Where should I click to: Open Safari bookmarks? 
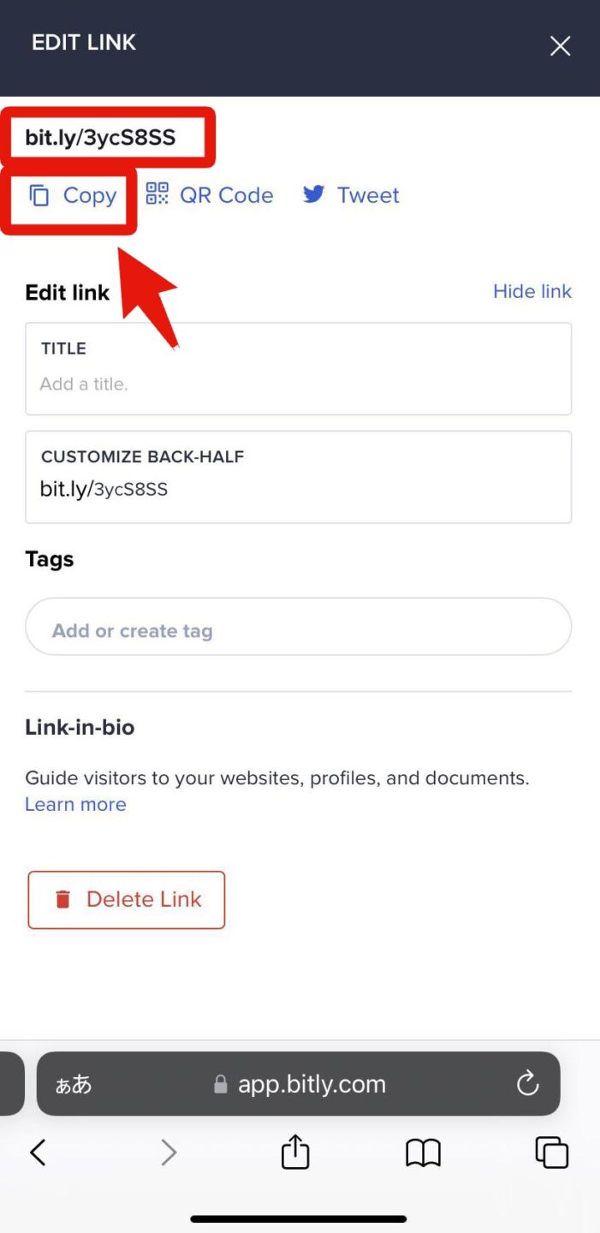pyautogui.click(x=423, y=1153)
